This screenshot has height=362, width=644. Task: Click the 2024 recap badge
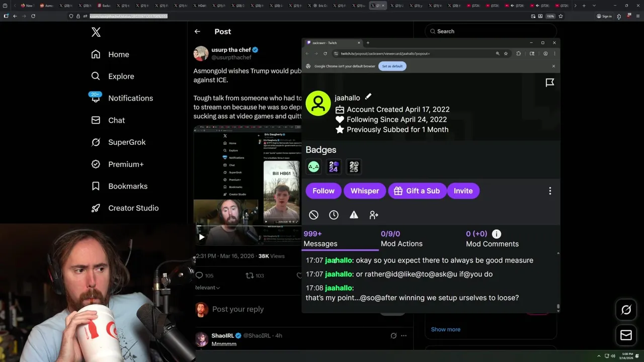tap(334, 166)
